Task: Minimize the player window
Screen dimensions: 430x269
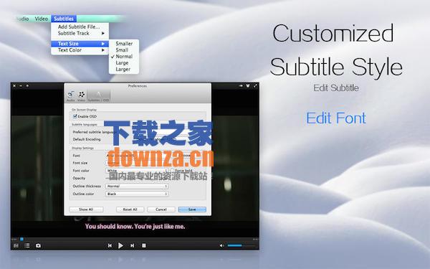Action: click(x=21, y=86)
